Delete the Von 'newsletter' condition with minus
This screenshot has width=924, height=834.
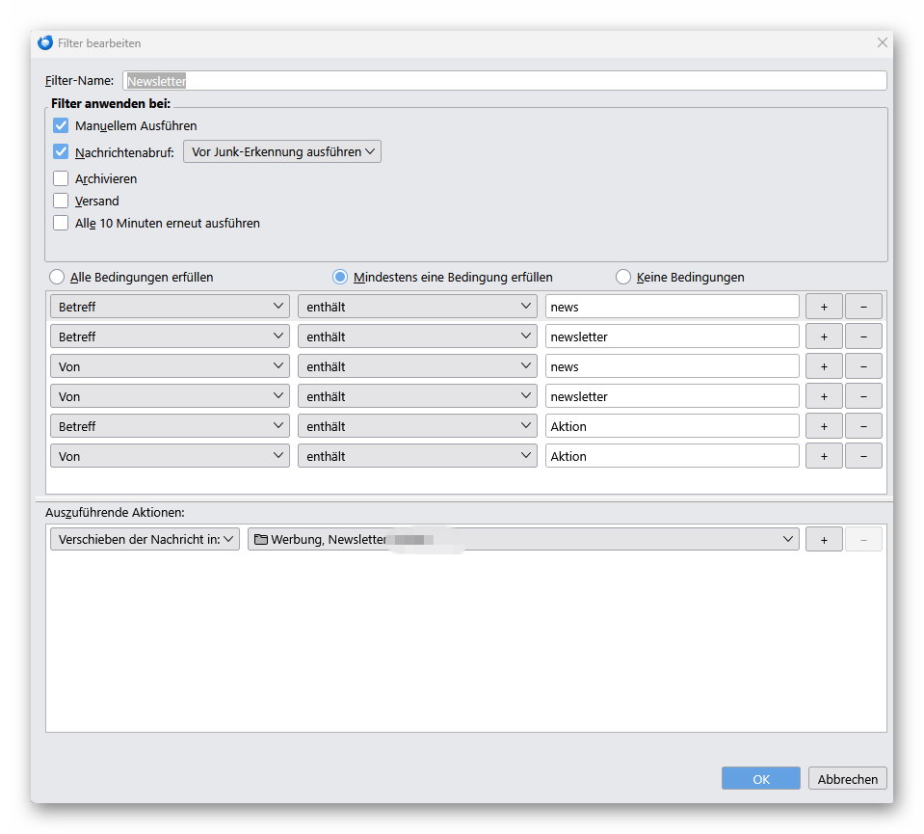pyautogui.click(x=863, y=396)
